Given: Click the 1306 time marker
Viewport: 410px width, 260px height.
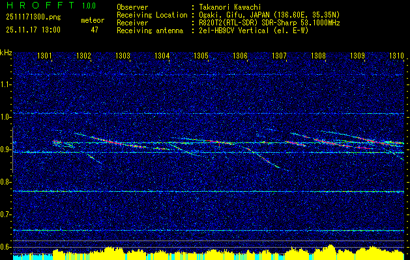Looking at the screenshot, I should pos(240,55).
